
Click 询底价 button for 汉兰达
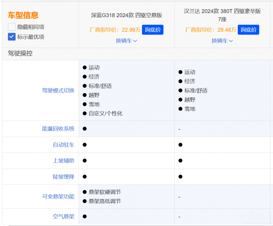click(x=248, y=30)
